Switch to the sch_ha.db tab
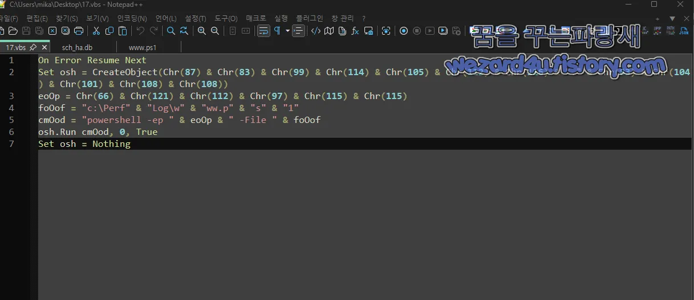Image resolution: width=694 pixels, height=300 pixels. pyautogui.click(x=76, y=47)
